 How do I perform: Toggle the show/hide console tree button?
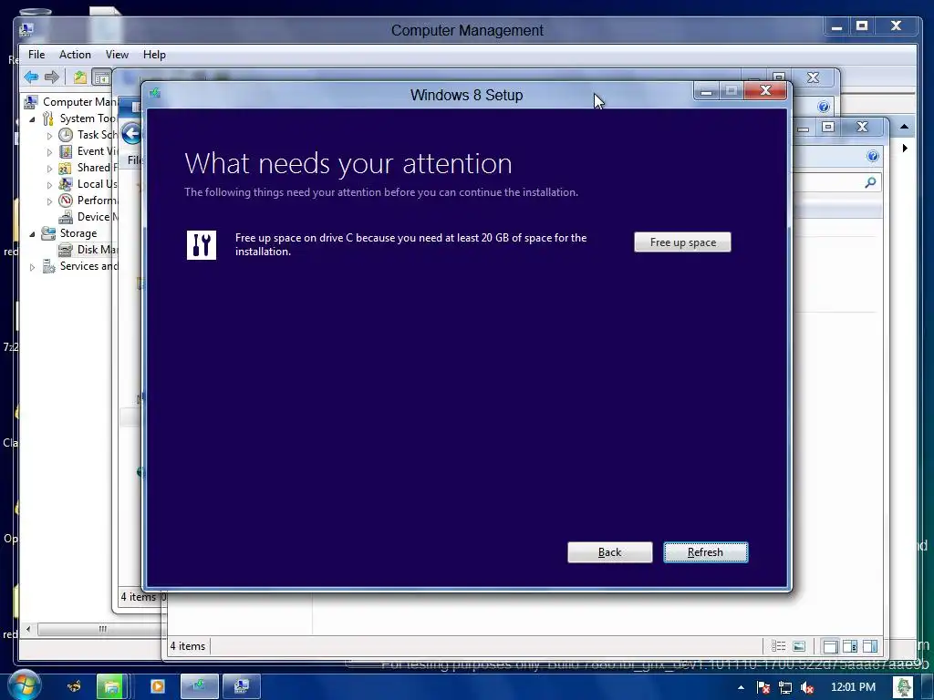click(x=101, y=77)
